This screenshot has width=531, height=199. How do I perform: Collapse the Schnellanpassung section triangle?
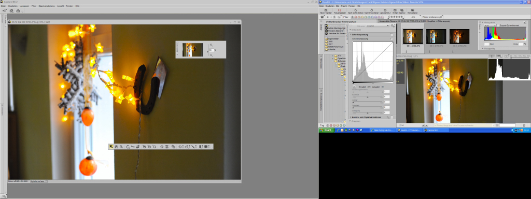click(x=351, y=35)
